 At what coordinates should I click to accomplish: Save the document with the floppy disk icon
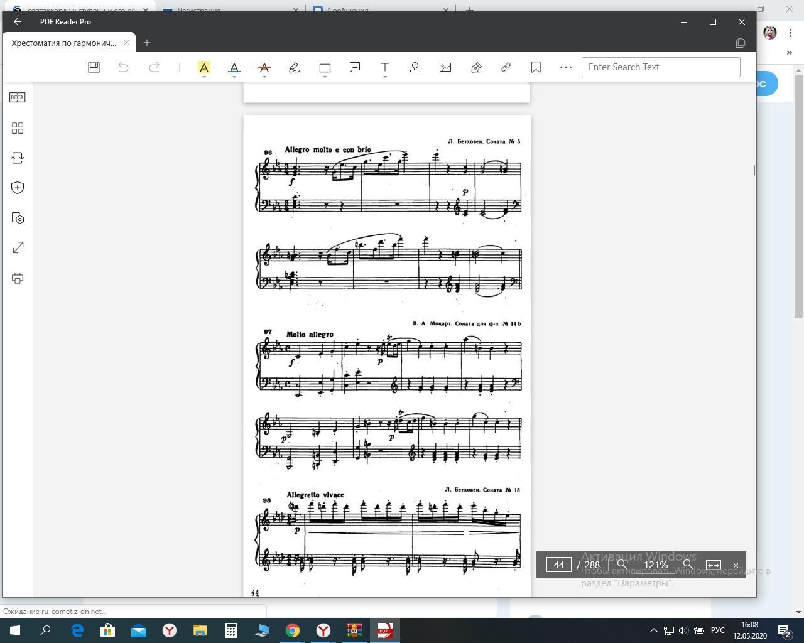[x=94, y=67]
